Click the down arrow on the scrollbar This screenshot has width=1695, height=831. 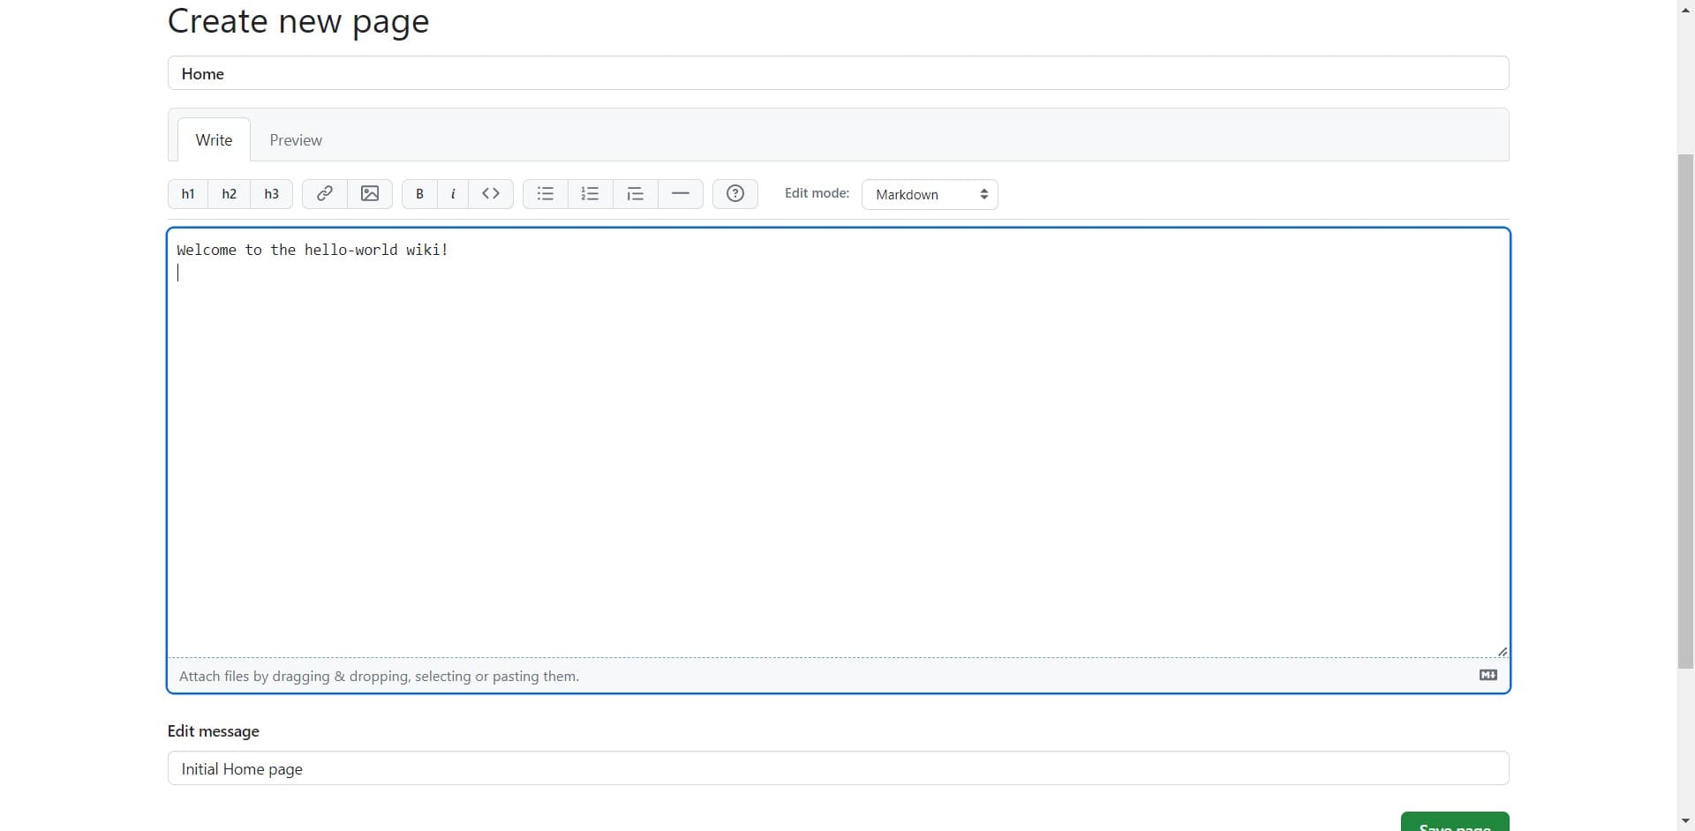click(x=1685, y=820)
